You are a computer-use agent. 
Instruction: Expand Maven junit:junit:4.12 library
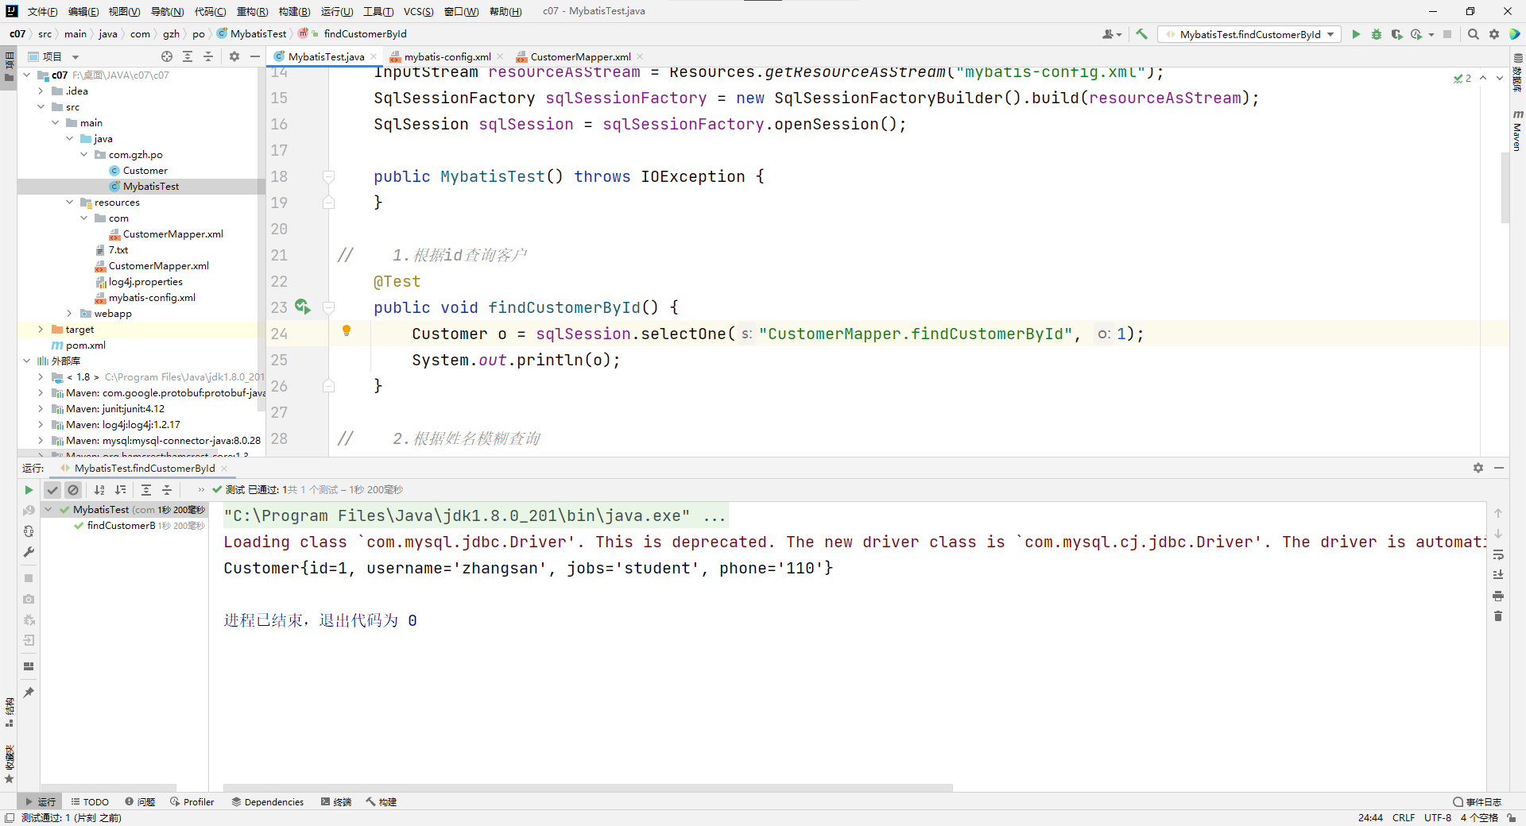[x=41, y=408]
